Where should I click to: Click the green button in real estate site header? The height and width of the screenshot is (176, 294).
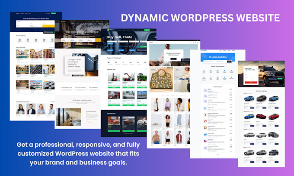tap(54, 13)
